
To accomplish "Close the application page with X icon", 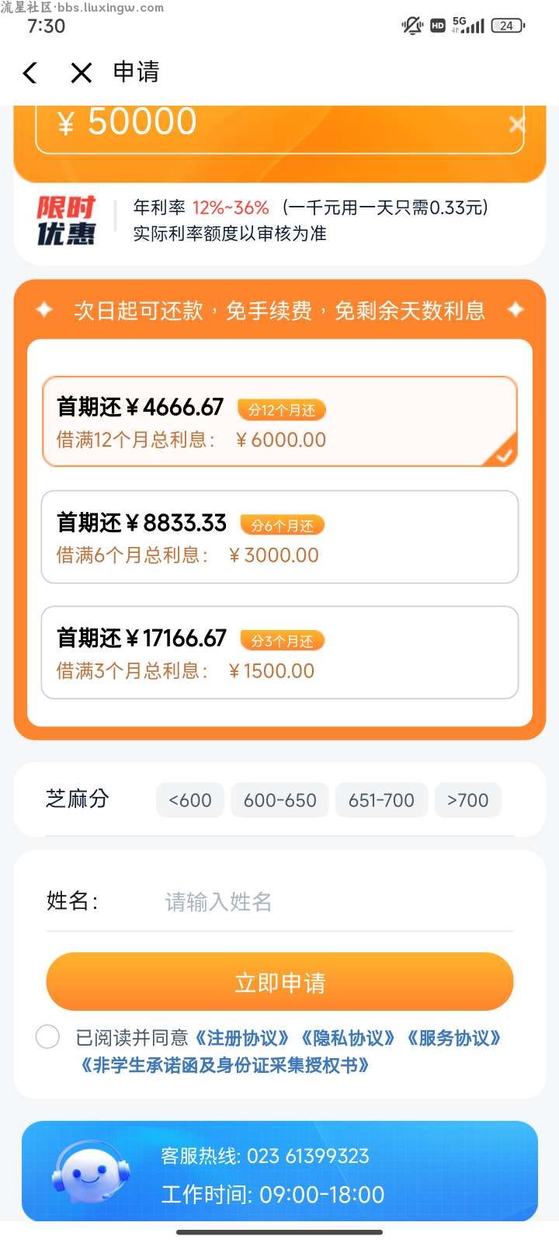I will [81, 73].
